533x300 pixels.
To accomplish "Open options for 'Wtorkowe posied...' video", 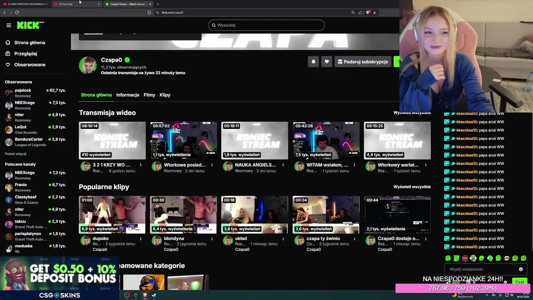I will point(212,165).
